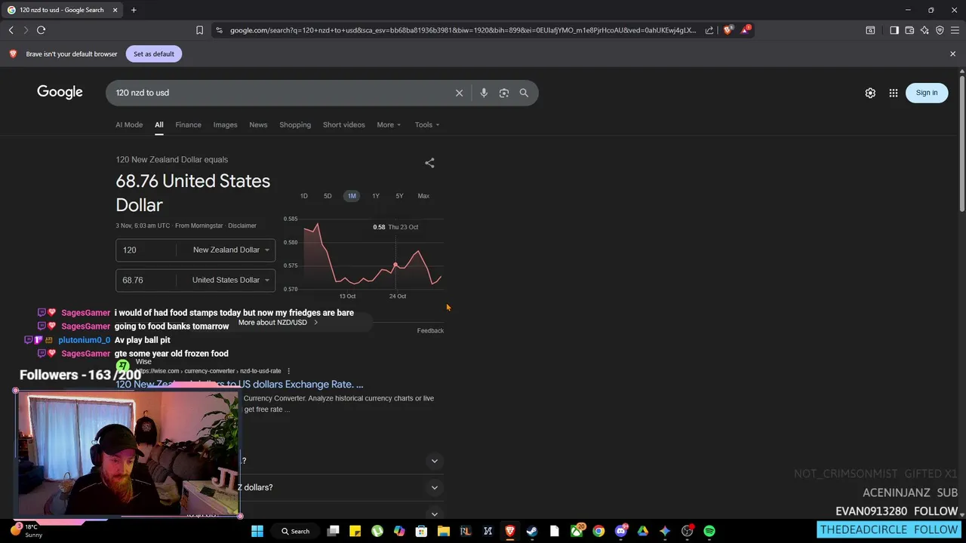Viewport: 966px width, 543px height.
Task: Bookmark this page with the bookmark icon
Action: tap(199, 30)
